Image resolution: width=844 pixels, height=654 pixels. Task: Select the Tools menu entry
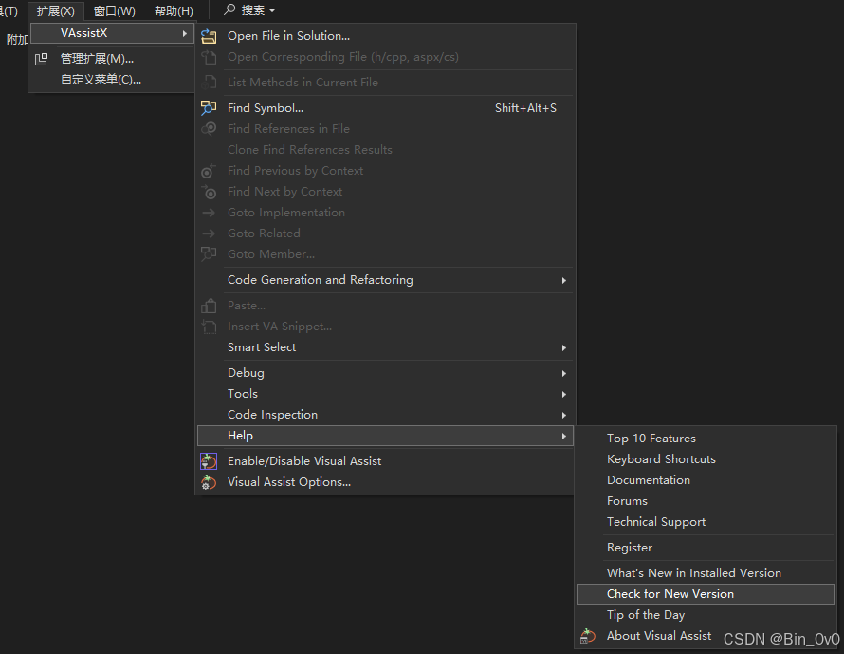pyautogui.click(x=385, y=394)
